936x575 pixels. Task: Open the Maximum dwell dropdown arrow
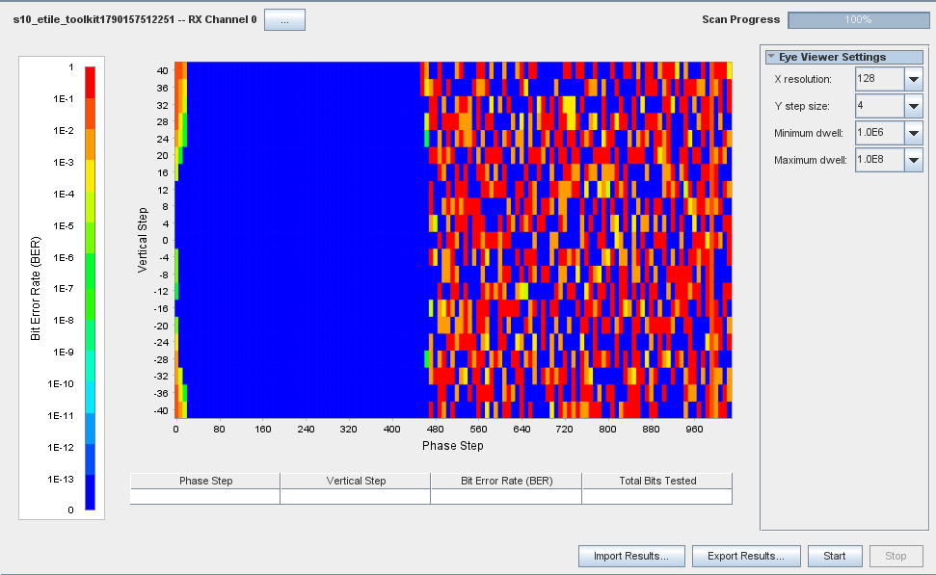914,160
